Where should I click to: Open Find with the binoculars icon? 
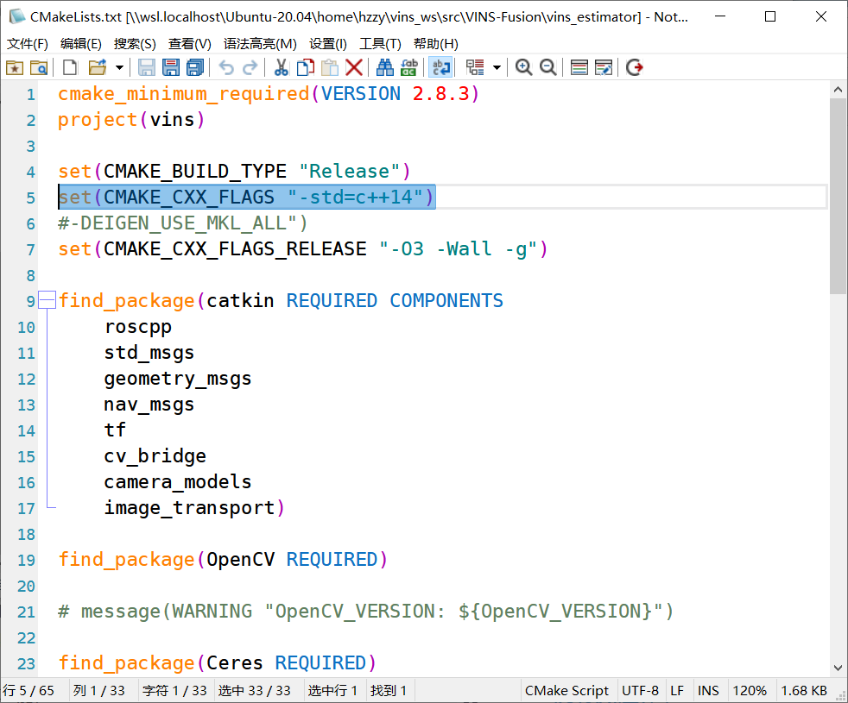(385, 67)
